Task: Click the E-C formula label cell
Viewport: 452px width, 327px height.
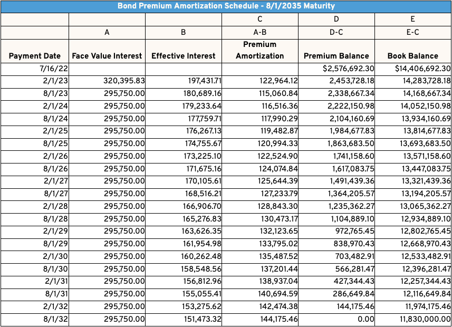Action: [413, 32]
